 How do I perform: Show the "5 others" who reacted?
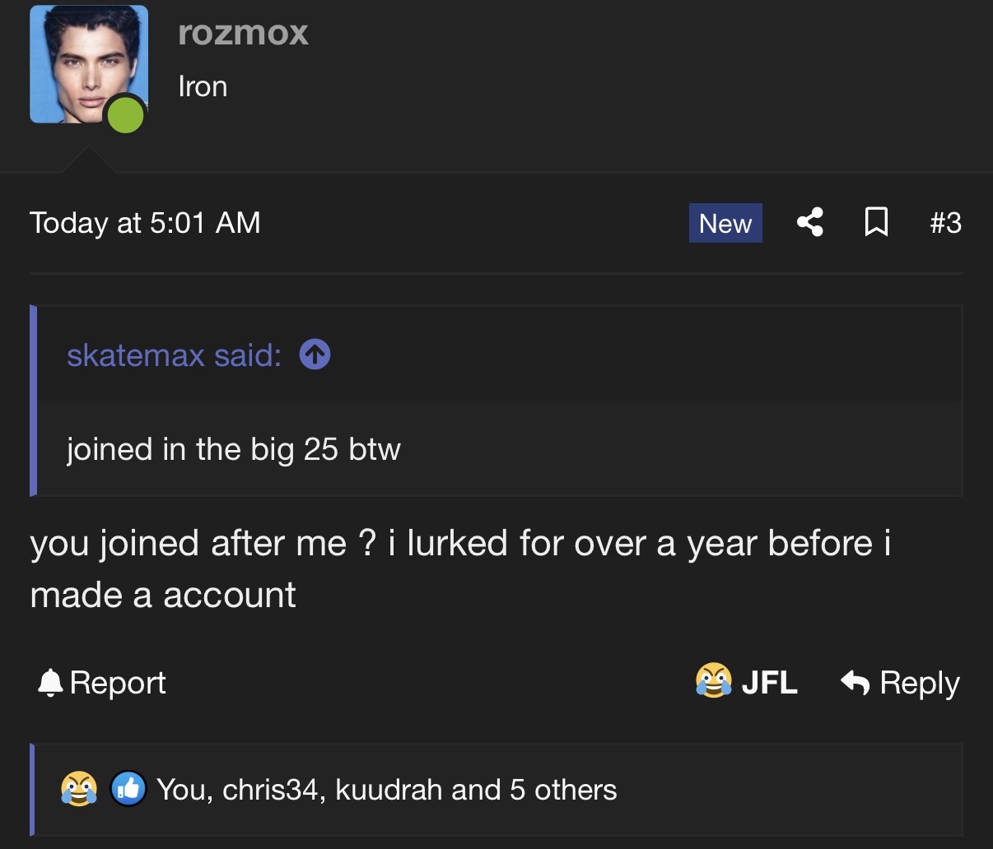pyautogui.click(x=563, y=790)
